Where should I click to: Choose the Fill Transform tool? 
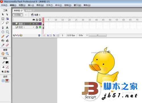pos(7,19)
